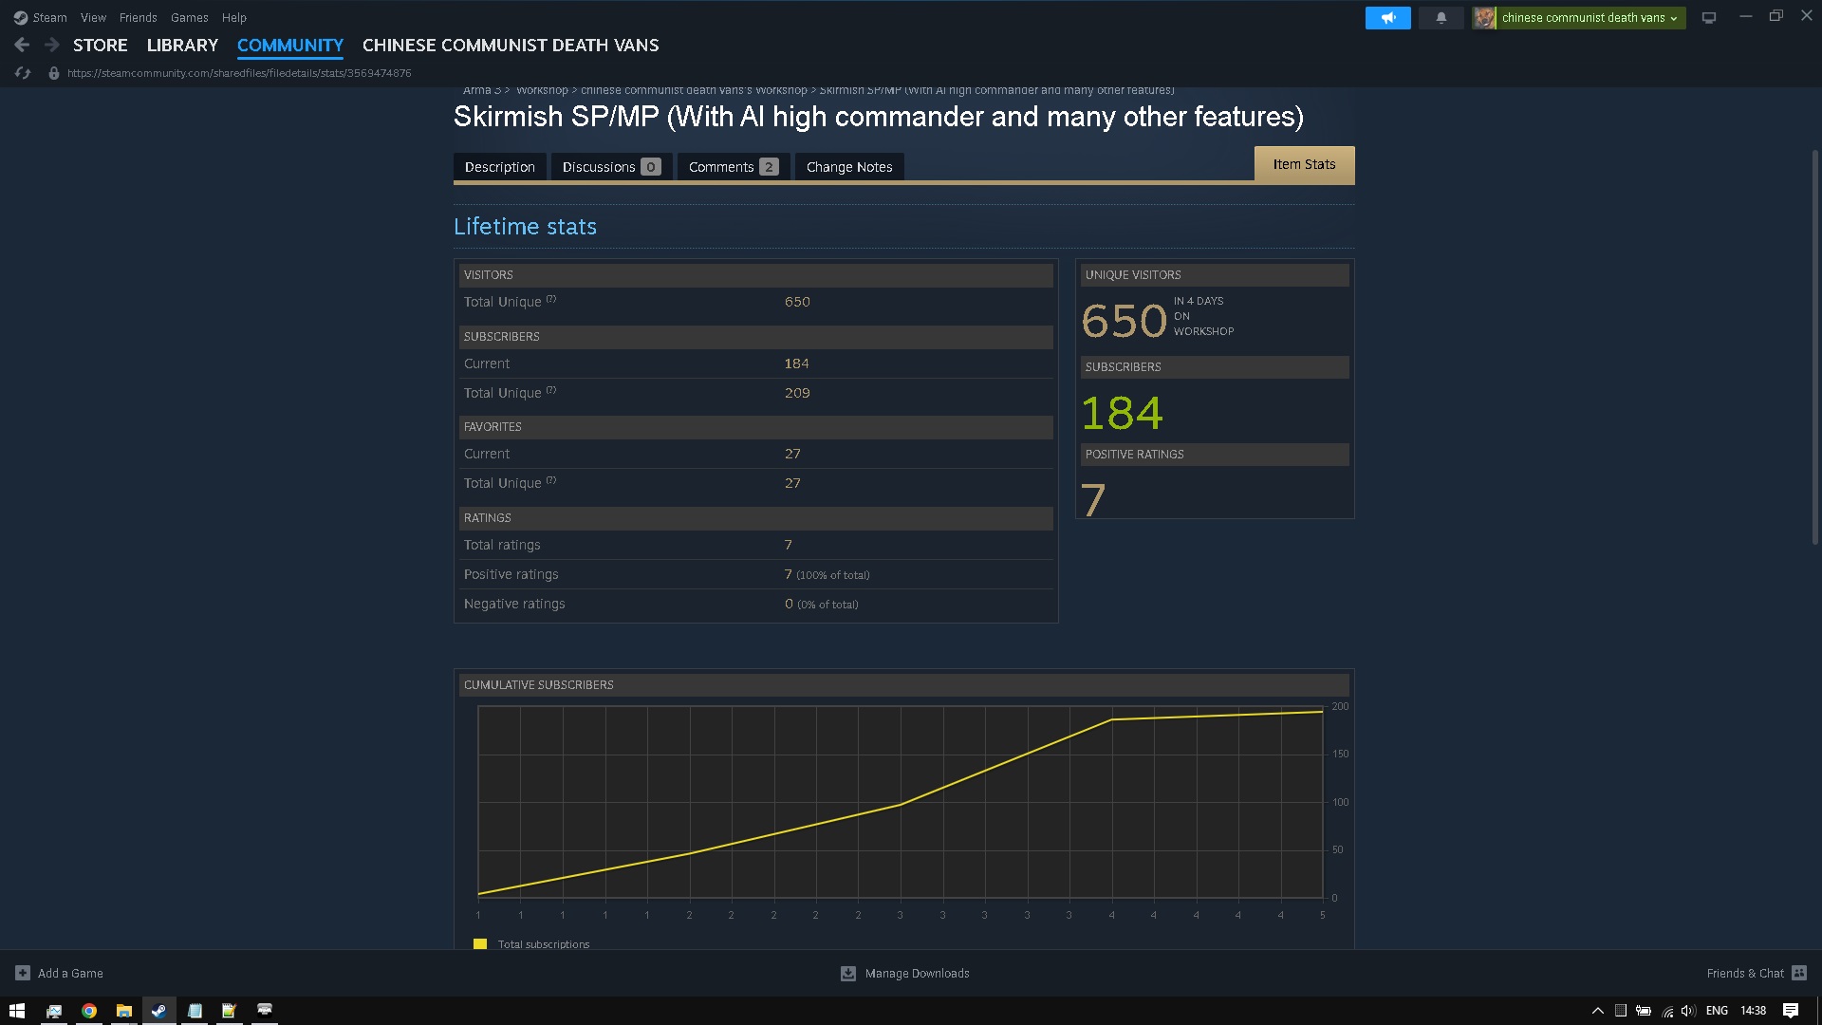
Task: Click the Item Stats button
Action: pos(1303,164)
